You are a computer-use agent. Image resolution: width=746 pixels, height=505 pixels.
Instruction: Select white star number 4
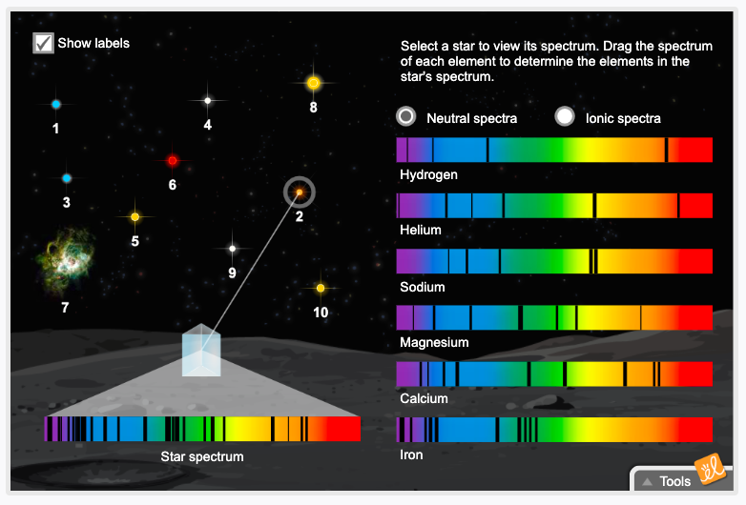[x=207, y=100]
